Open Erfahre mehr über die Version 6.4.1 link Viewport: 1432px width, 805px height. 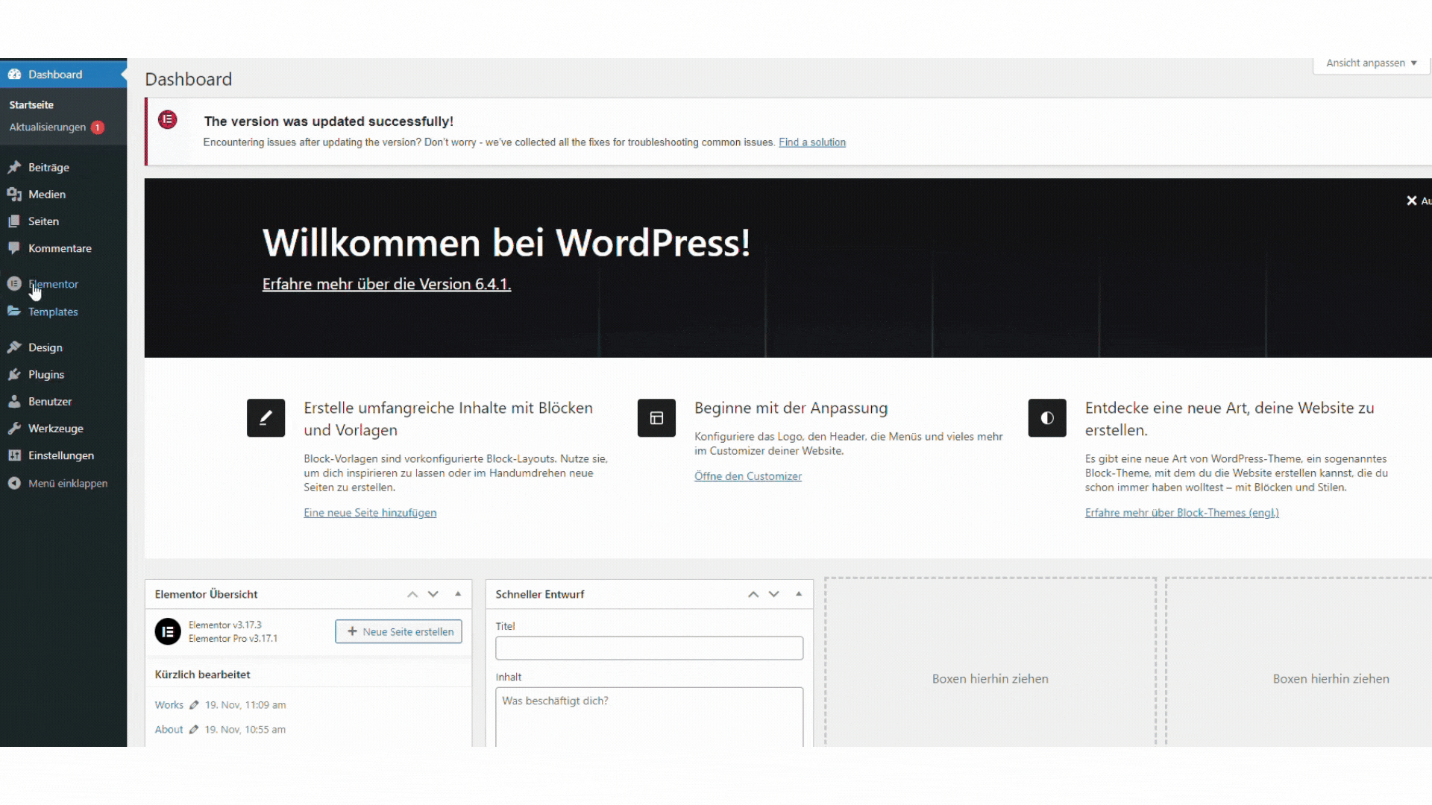coord(386,284)
